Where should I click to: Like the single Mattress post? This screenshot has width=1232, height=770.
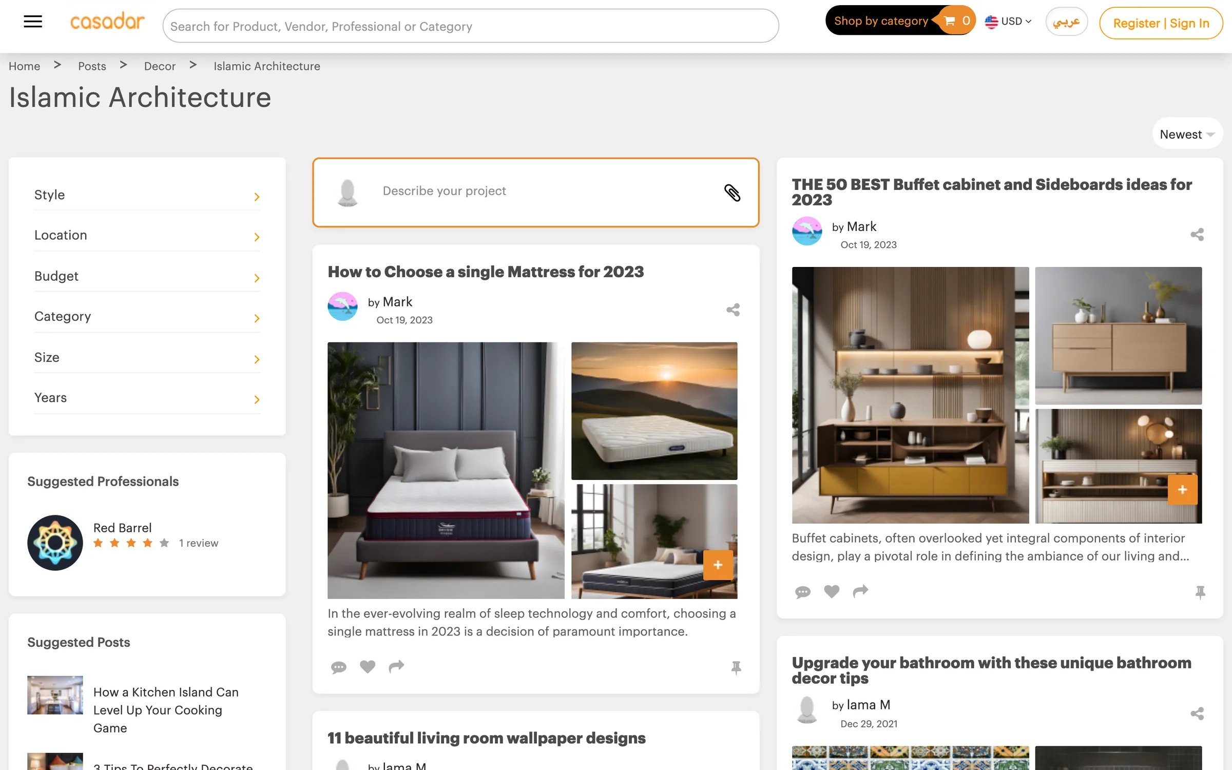(x=368, y=666)
